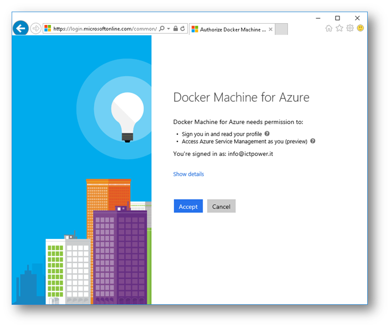Click help icon next to Azure Service Management
Image resolution: width=391 pixels, height=328 pixels.
[313, 141]
